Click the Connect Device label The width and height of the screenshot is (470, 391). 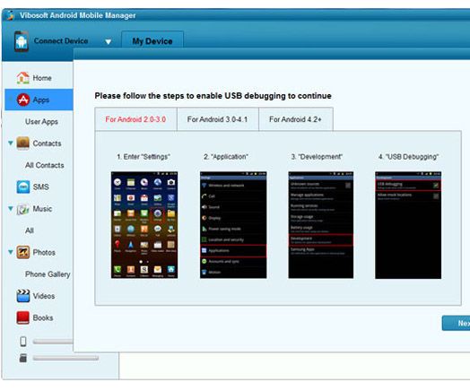tap(61, 41)
